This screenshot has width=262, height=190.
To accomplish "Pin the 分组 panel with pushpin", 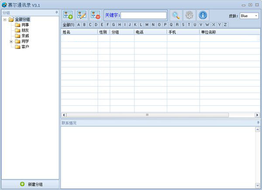I will point(56,13).
